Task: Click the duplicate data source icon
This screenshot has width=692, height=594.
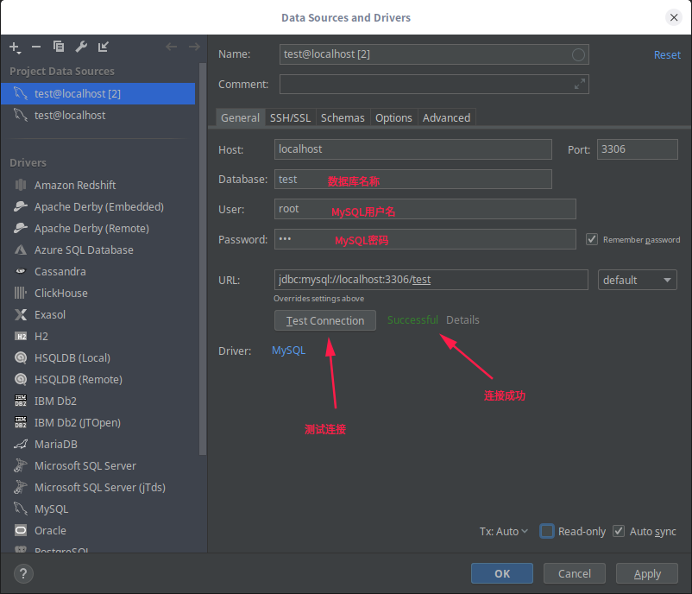Action: click(59, 47)
